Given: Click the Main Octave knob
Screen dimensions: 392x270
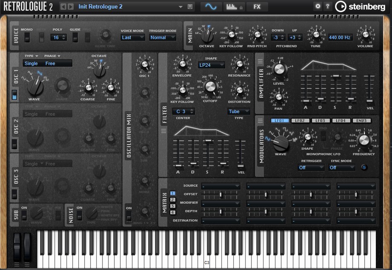Looking at the screenshot, I should tap(207, 36).
